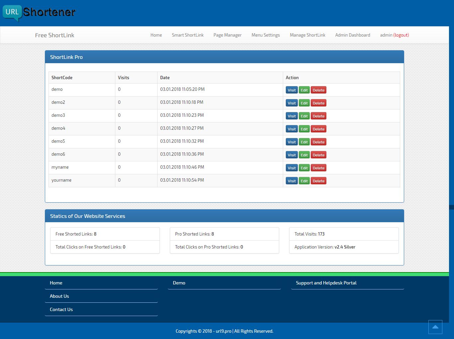Open the About Us footer link
The height and width of the screenshot is (339, 454).
pyautogui.click(x=59, y=296)
